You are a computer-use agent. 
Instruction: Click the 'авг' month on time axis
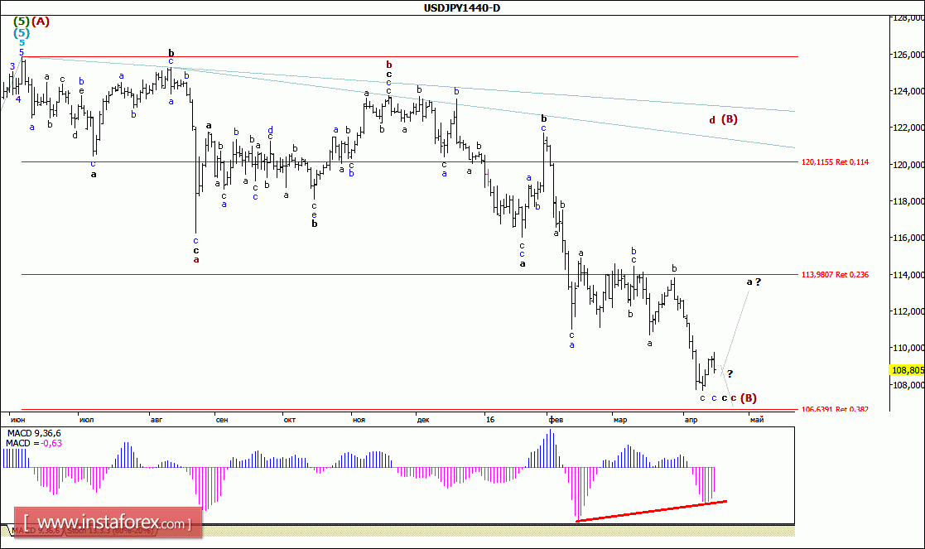coord(157,420)
